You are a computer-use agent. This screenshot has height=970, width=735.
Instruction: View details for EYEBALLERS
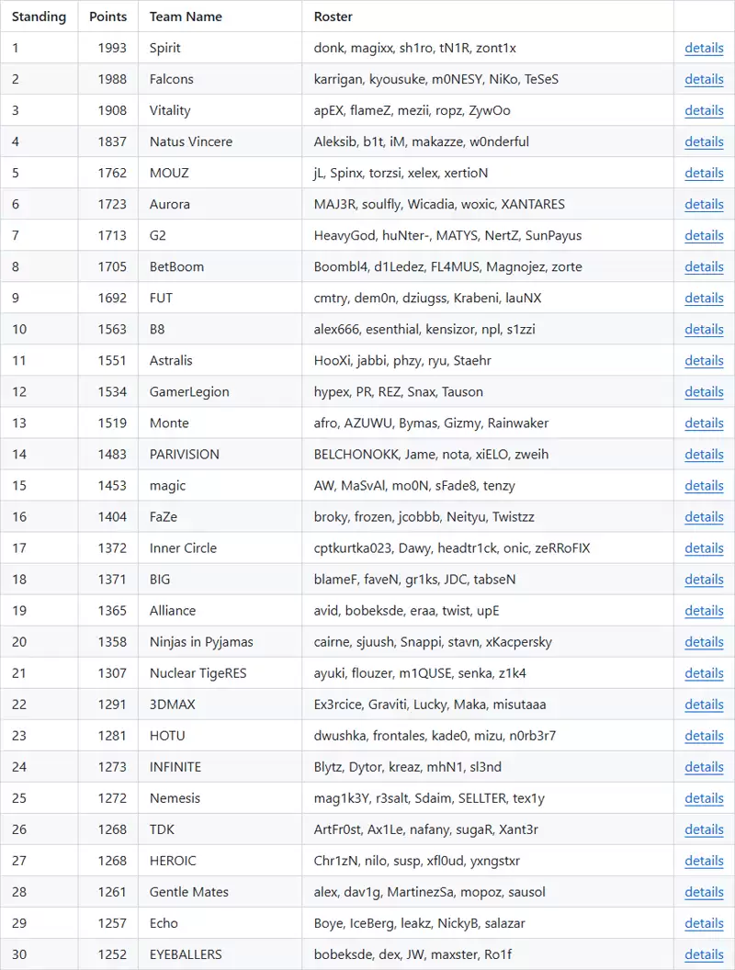coord(704,954)
